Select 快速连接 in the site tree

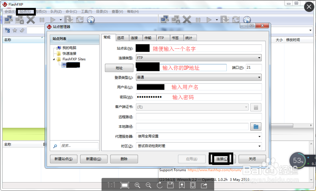pyautogui.click(x=69, y=53)
